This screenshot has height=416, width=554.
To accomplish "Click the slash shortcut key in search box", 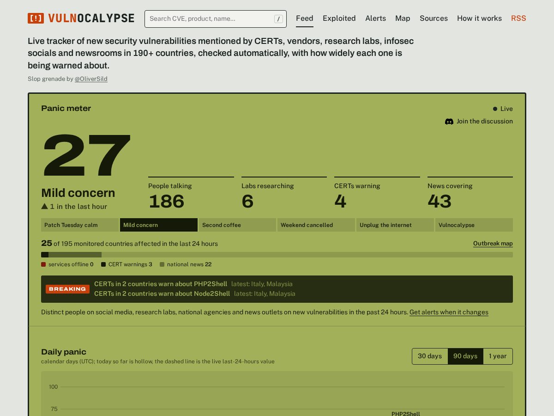I will [x=278, y=19].
